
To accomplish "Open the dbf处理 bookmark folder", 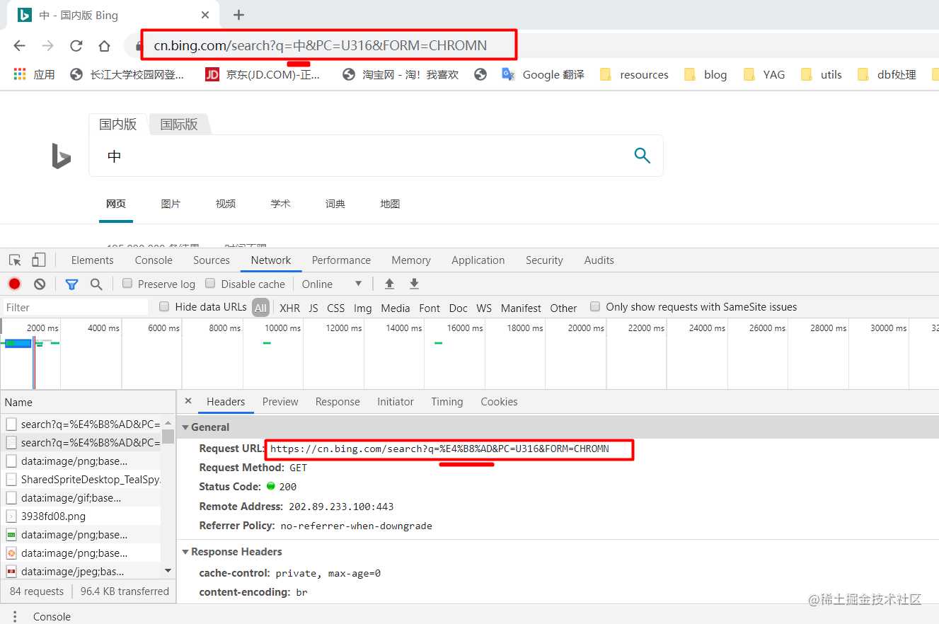I will (887, 74).
